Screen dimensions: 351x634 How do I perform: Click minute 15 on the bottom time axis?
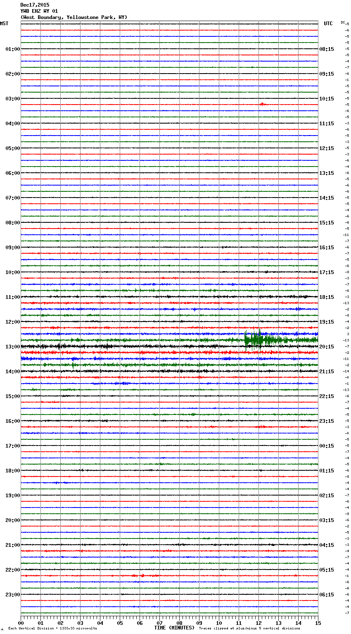click(318, 623)
